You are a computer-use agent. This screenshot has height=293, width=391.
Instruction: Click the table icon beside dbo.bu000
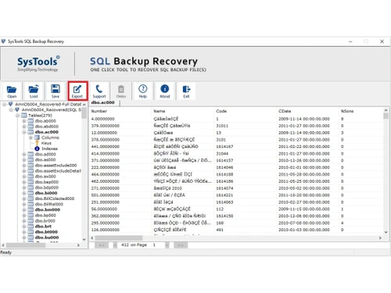tap(30, 238)
